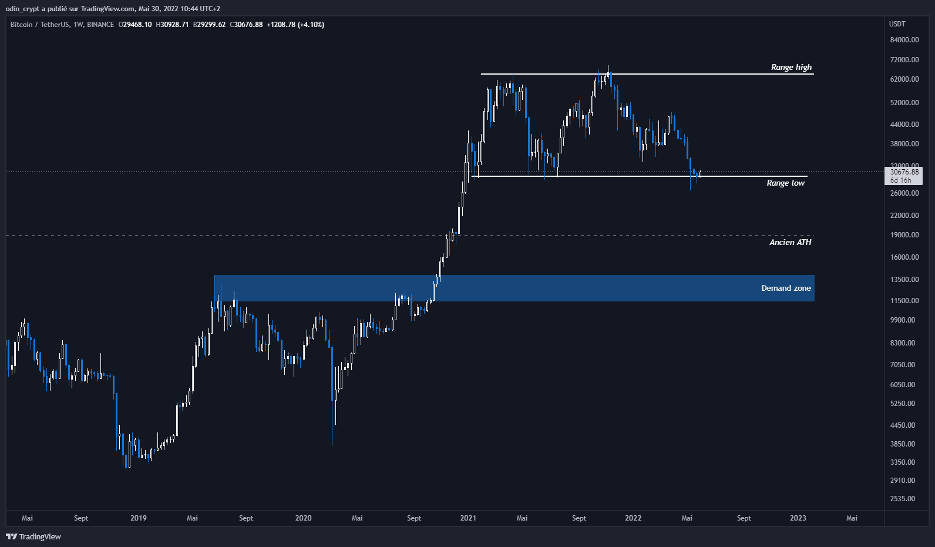Click the blue Demand zone rectangle
This screenshot has width=935, height=547.
(x=514, y=288)
